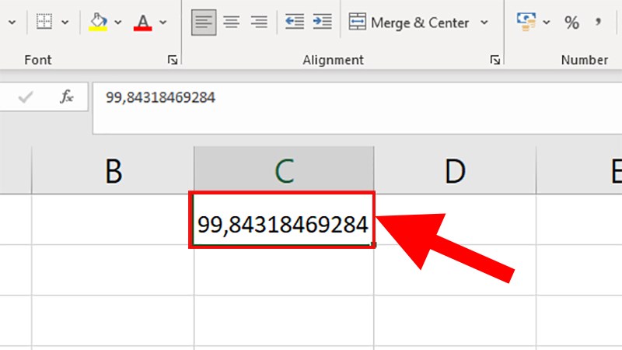The width and height of the screenshot is (622, 350).
Task: Click the Borders icon in Font group
Action: coord(44,23)
